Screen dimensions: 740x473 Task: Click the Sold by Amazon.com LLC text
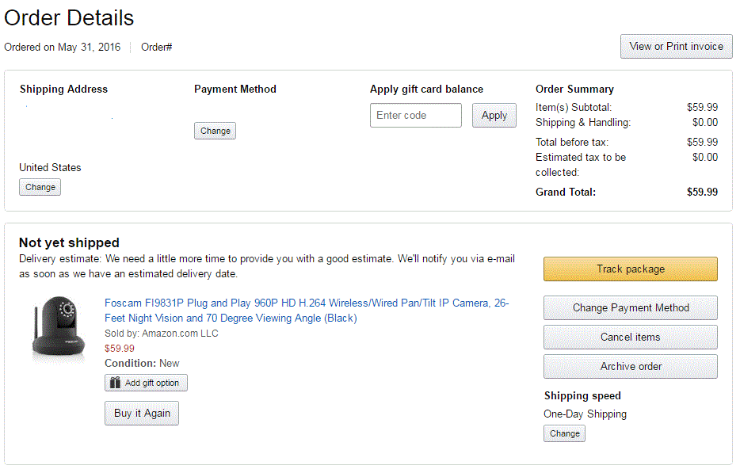pyautogui.click(x=162, y=334)
